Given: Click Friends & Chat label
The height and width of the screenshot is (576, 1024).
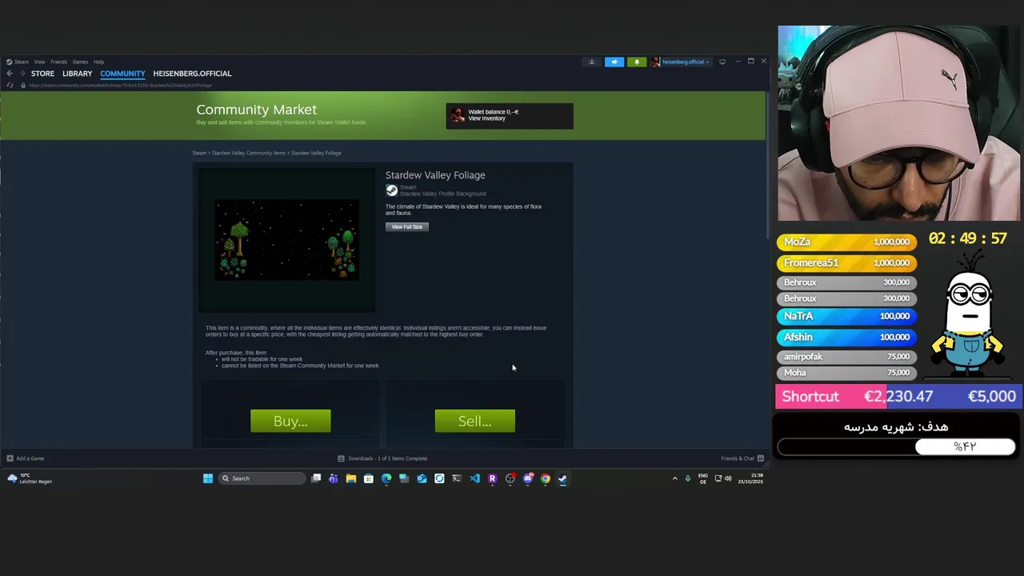Looking at the screenshot, I should [x=738, y=458].
